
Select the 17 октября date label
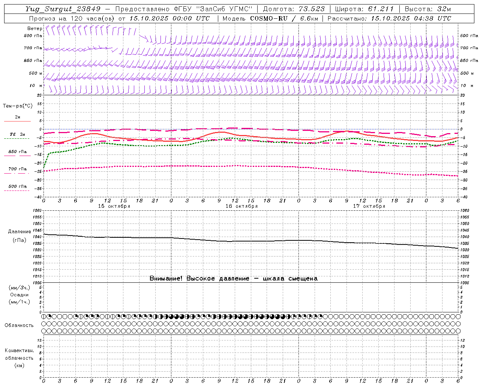click(x=369, y=206)
